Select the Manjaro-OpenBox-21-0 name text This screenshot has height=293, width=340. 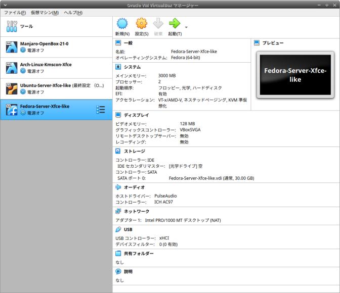coord(44,44)
